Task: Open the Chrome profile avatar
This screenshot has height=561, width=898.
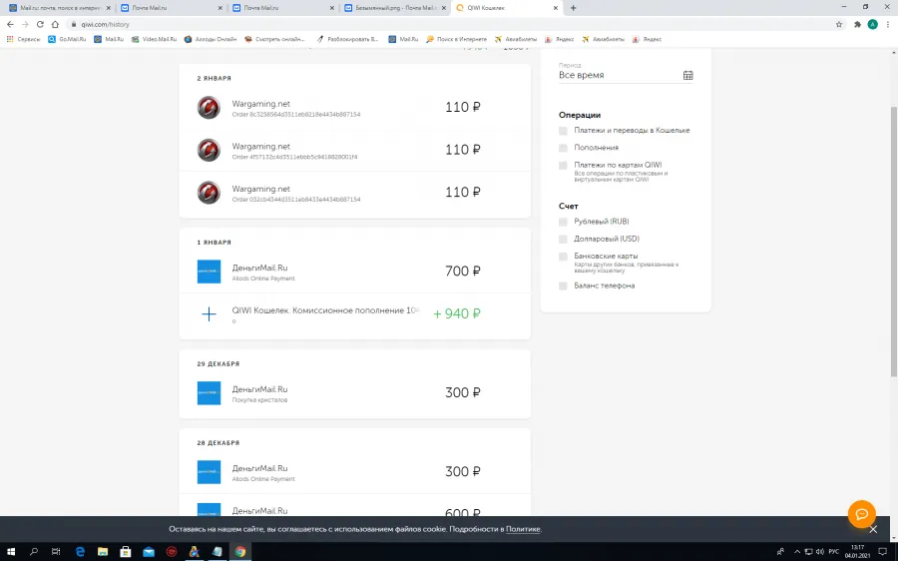Action: [x=872, y=24]
